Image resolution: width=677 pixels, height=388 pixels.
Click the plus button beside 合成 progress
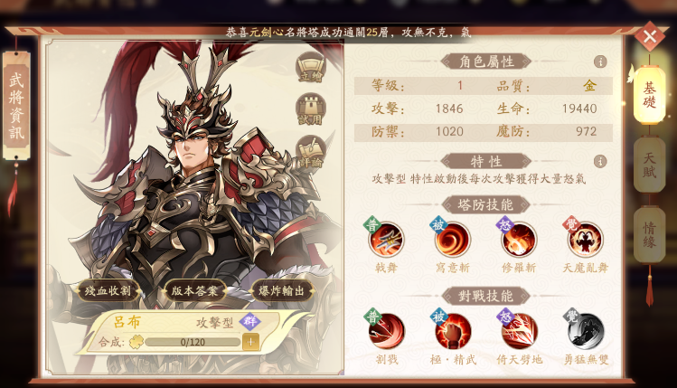tap(250, 342)
